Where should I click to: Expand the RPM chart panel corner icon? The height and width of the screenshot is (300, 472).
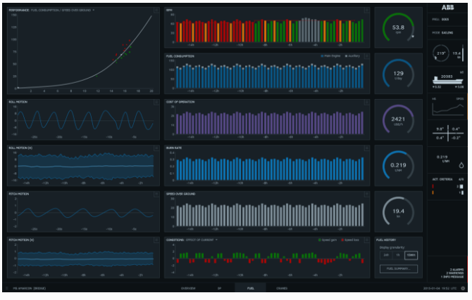pyautogui.click(x=366, y=11)
